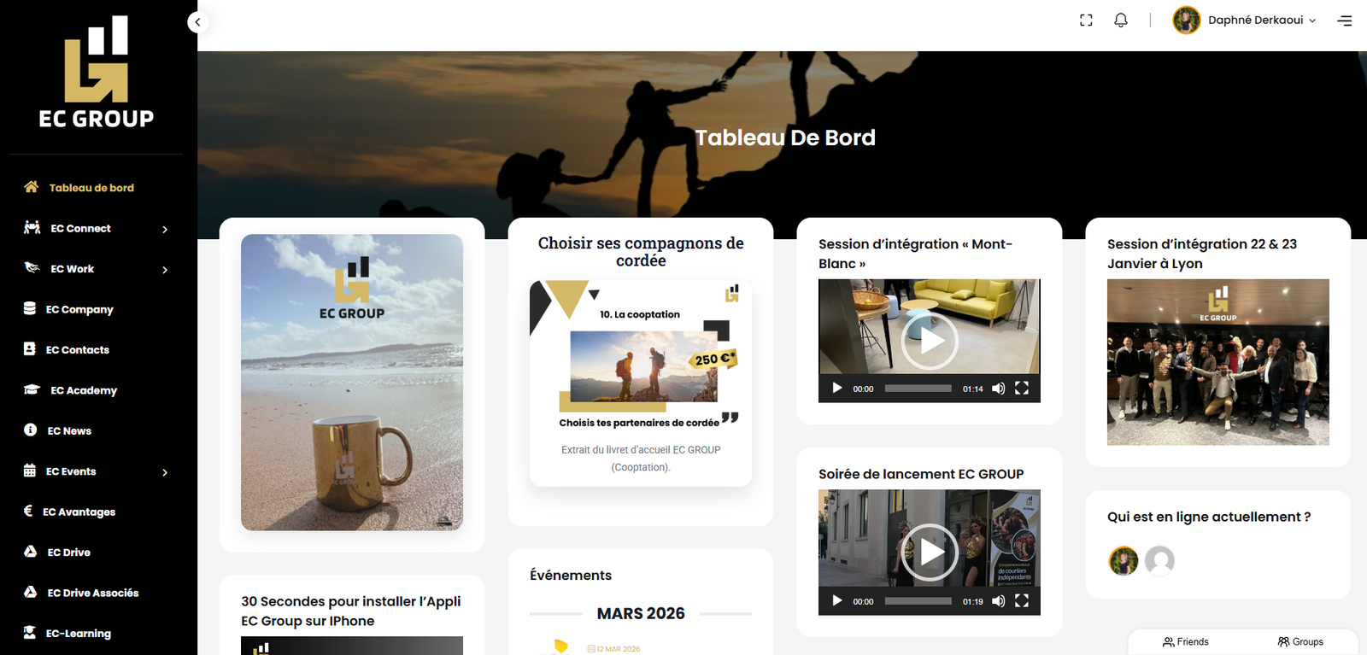The height and width of the screenshot is (655, 1367).
Task: Click the EC GROUP logo in sidebar
Action: point(97,73)
